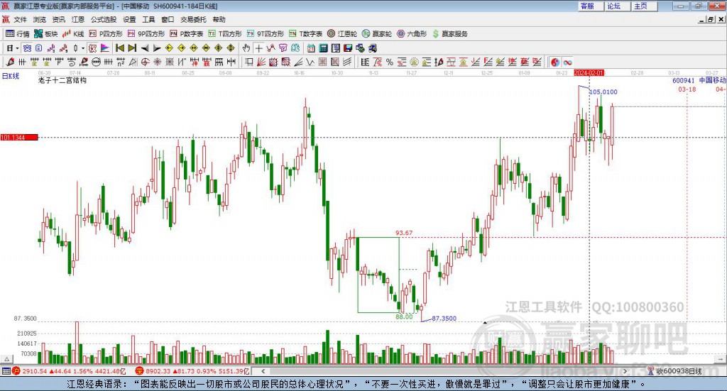Open the P四方形 square tool

[106, 34]
